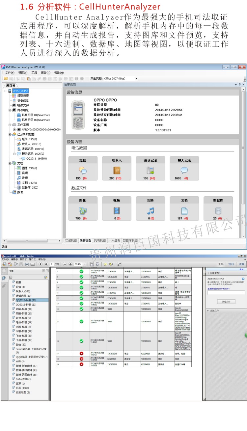This screenshot has height=431, width=247.
Task: Click the 视频 filmstrip tile icon
Action: tap(117, 211)
